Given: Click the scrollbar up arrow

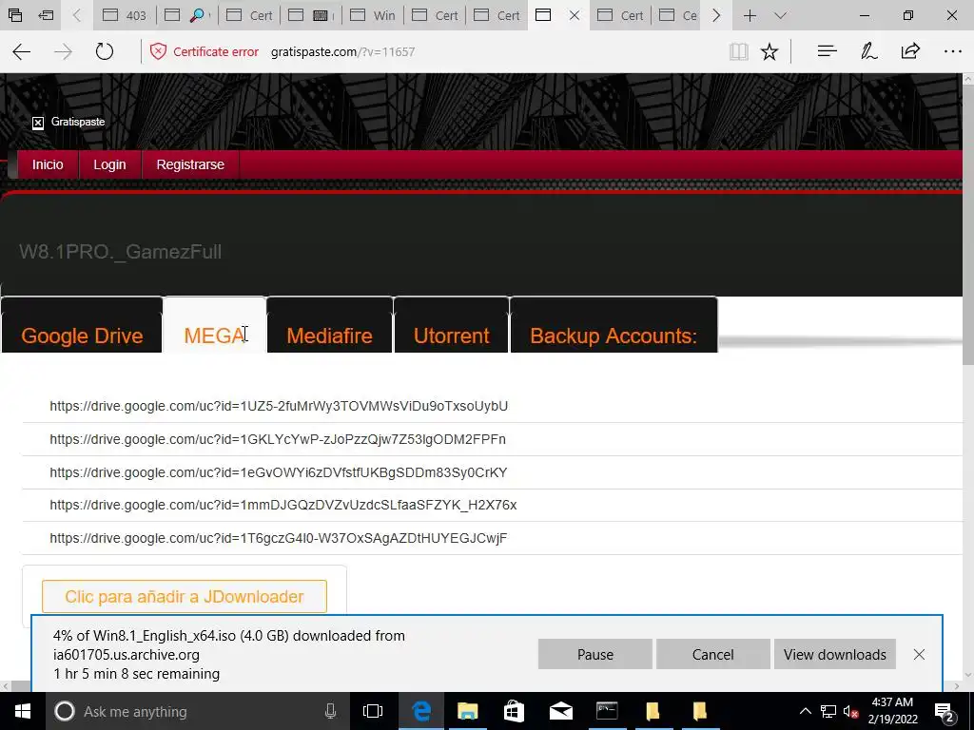Looking at the screenshot, I should point(967,80).
